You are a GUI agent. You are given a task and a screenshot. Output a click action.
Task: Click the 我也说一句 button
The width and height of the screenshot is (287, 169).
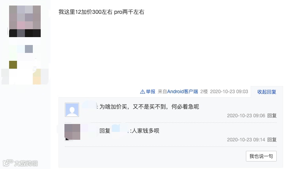(261, 156)
